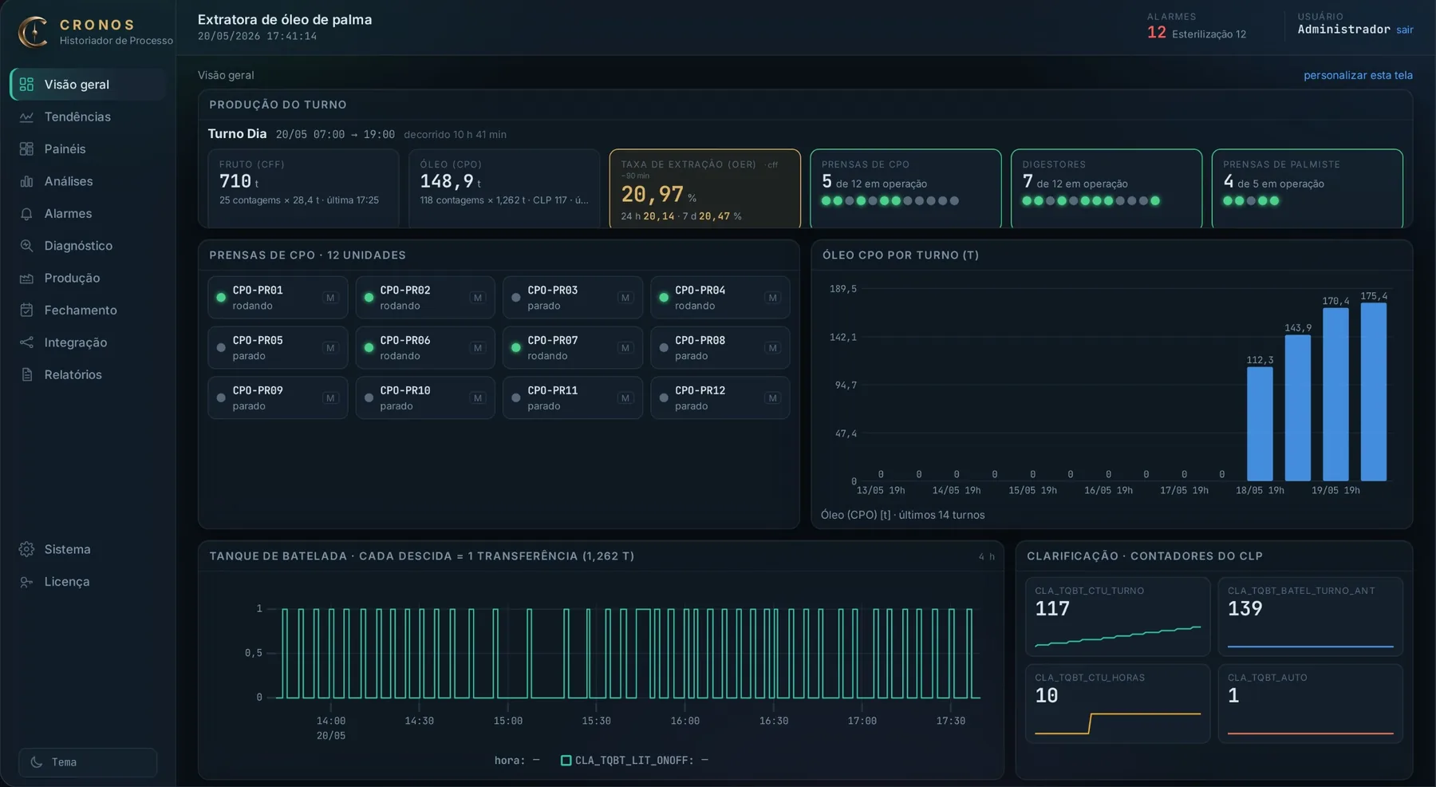Open the Prensas de Palmiste card

1307,188
